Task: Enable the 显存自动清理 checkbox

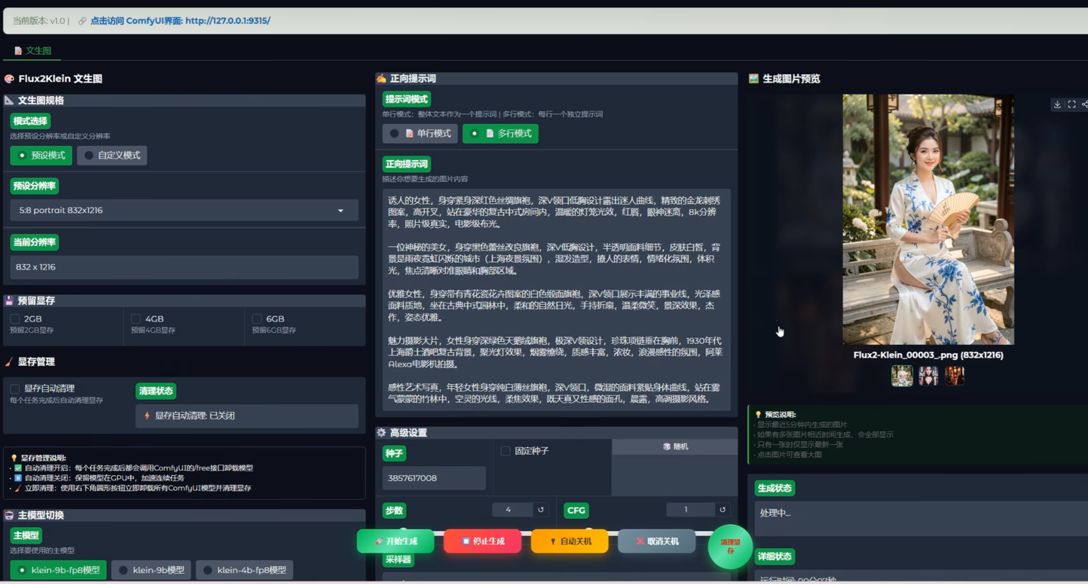Action: point(15,389)
